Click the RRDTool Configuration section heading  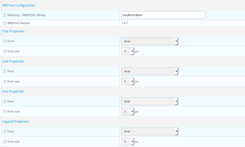pyautogui.click(x=19, y=5)
